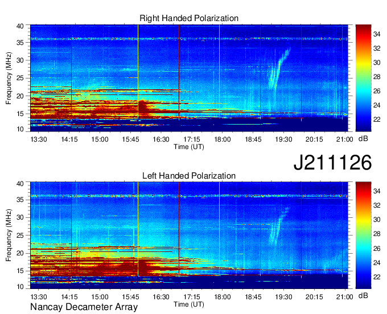Click the 24 dB label on Left Handed color bar
The image size is (387, 314).
(377, 263)
